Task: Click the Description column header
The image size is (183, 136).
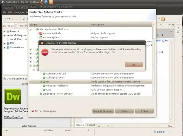Action: click(121, 24)
